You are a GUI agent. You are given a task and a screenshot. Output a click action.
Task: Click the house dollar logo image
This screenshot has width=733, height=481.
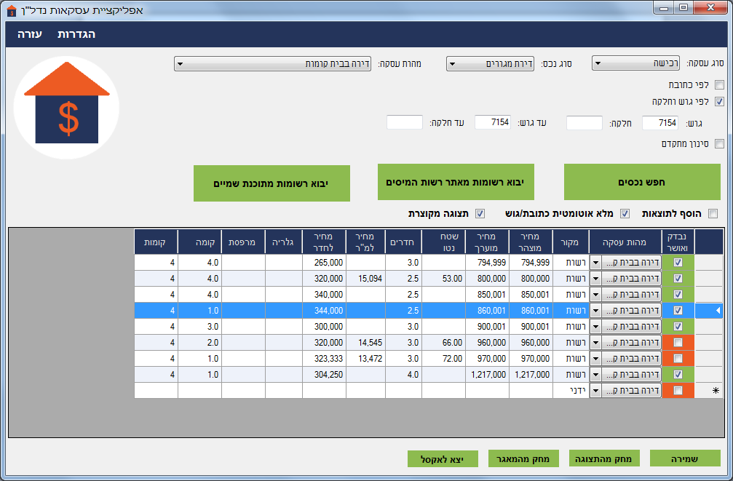[66, 108]
